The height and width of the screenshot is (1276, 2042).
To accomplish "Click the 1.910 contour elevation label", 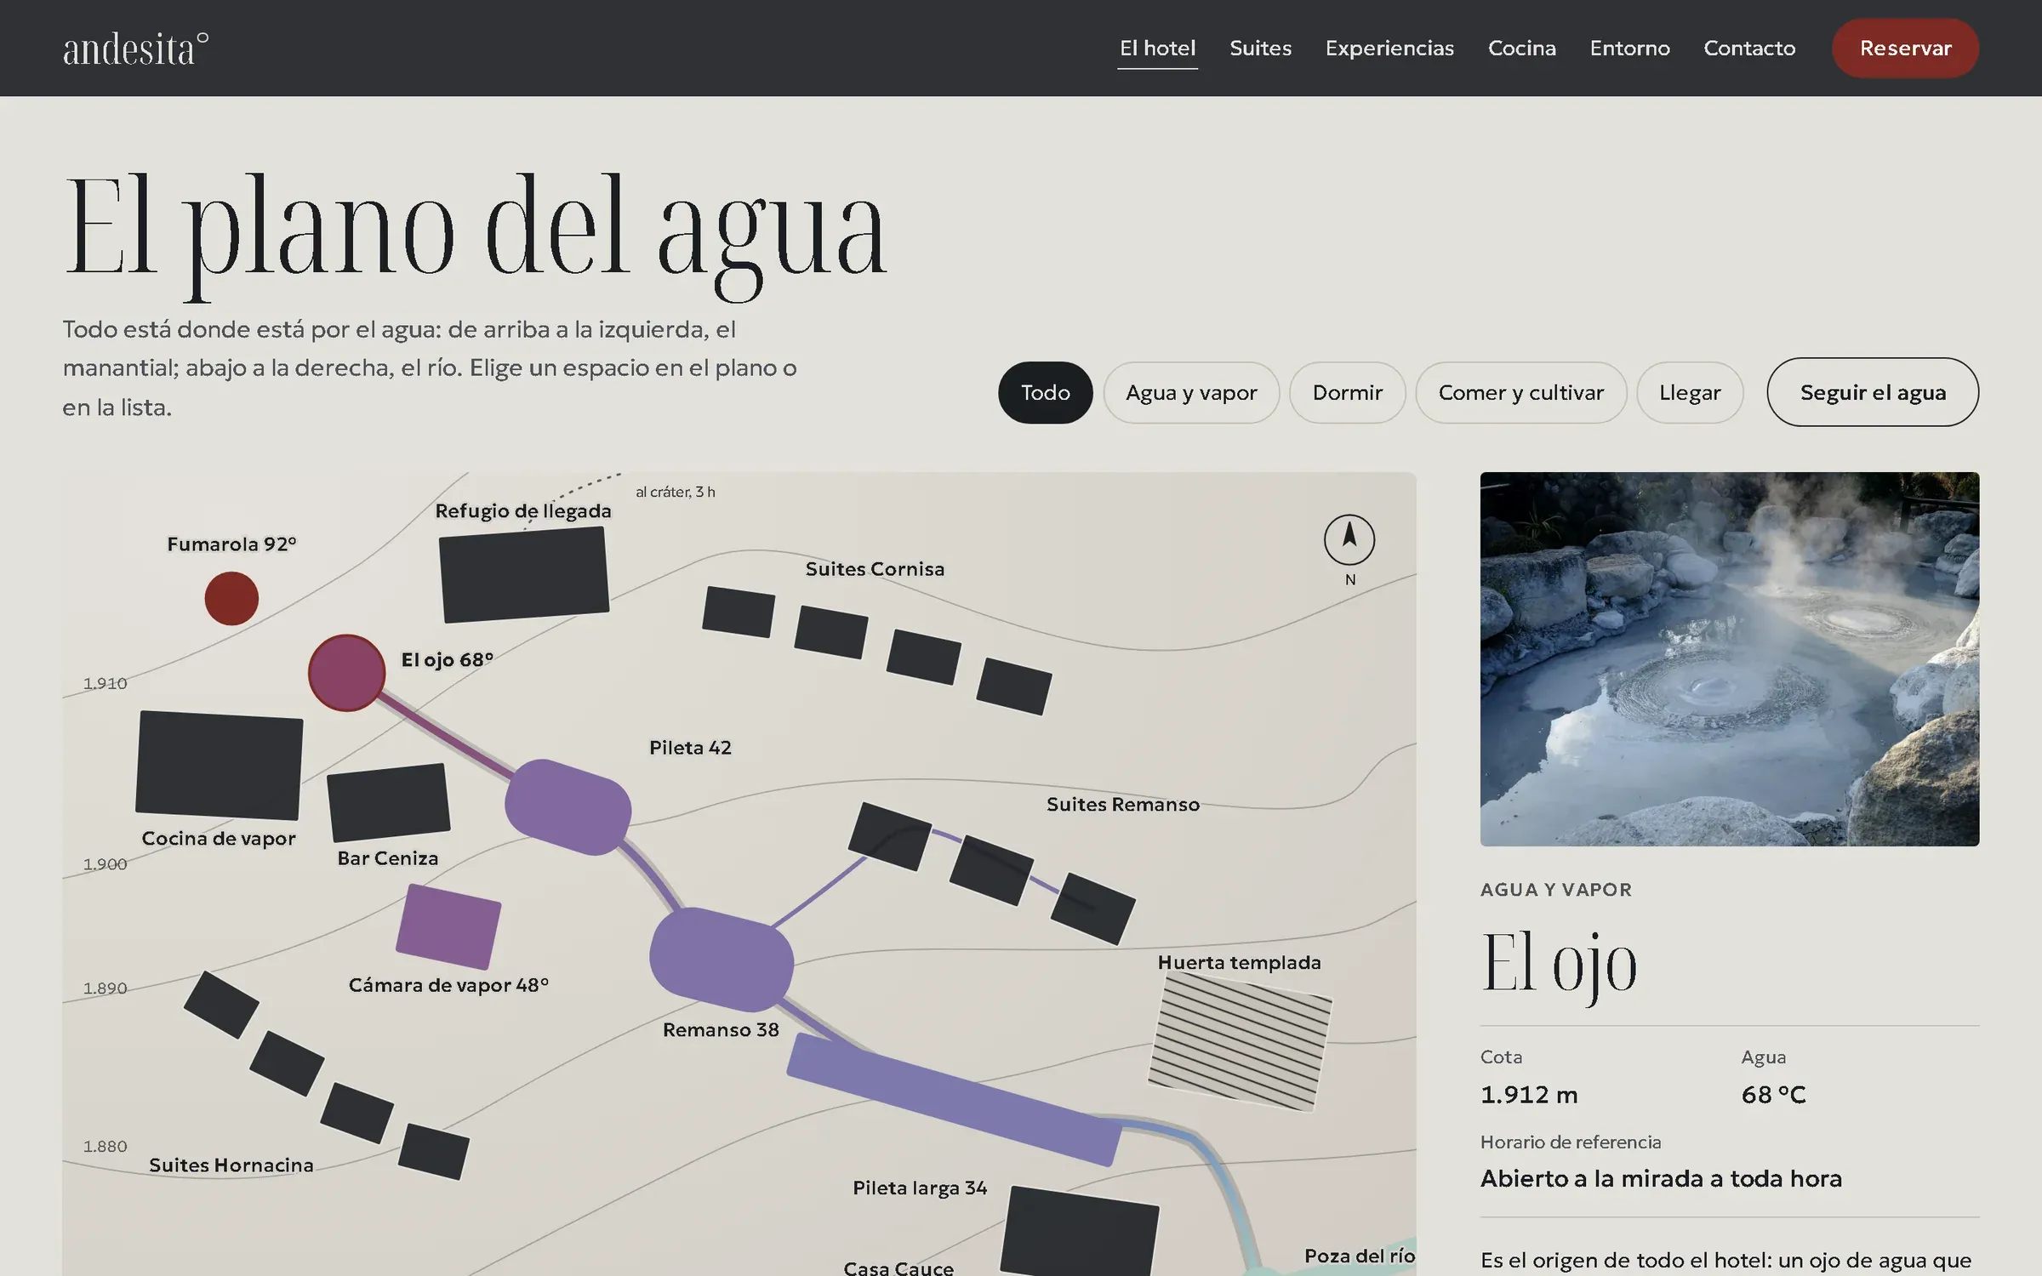I will point(105,683).
